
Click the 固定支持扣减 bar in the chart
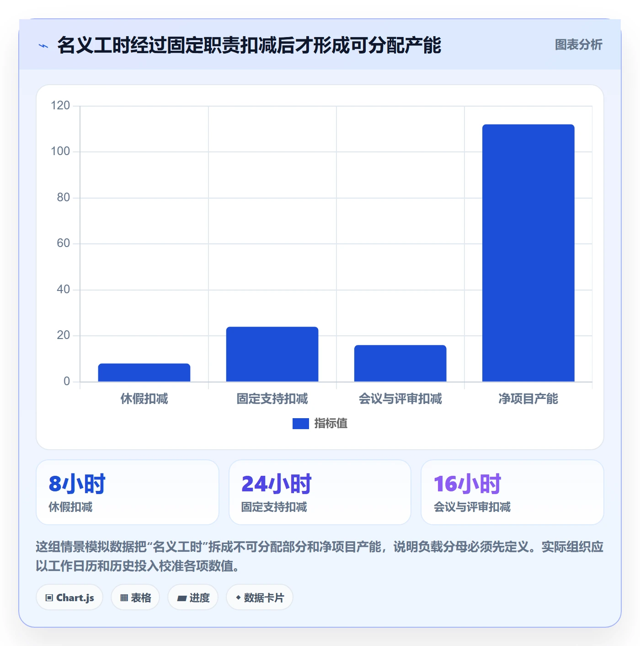[272, 354]
